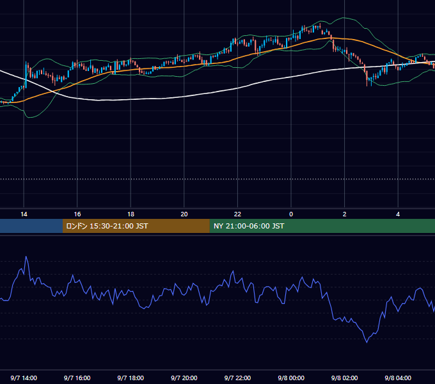
Task: Click the 2 hour label on price chart axis
Action: (x=345, y=214)
